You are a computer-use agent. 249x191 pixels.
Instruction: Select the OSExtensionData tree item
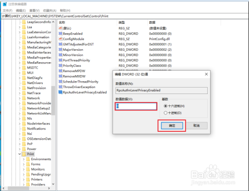tap(39, 139)
